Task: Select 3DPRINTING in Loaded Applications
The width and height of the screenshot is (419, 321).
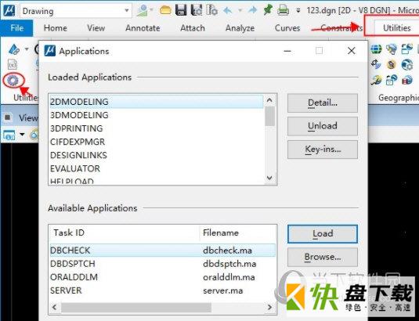Action: (x=157, y=128)
